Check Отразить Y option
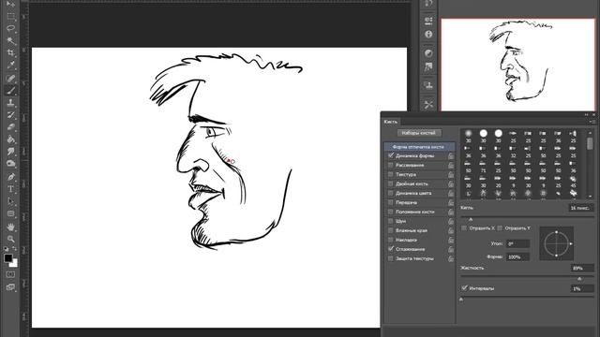The height and width of the screenshot is (337, 600). point(500,228)
